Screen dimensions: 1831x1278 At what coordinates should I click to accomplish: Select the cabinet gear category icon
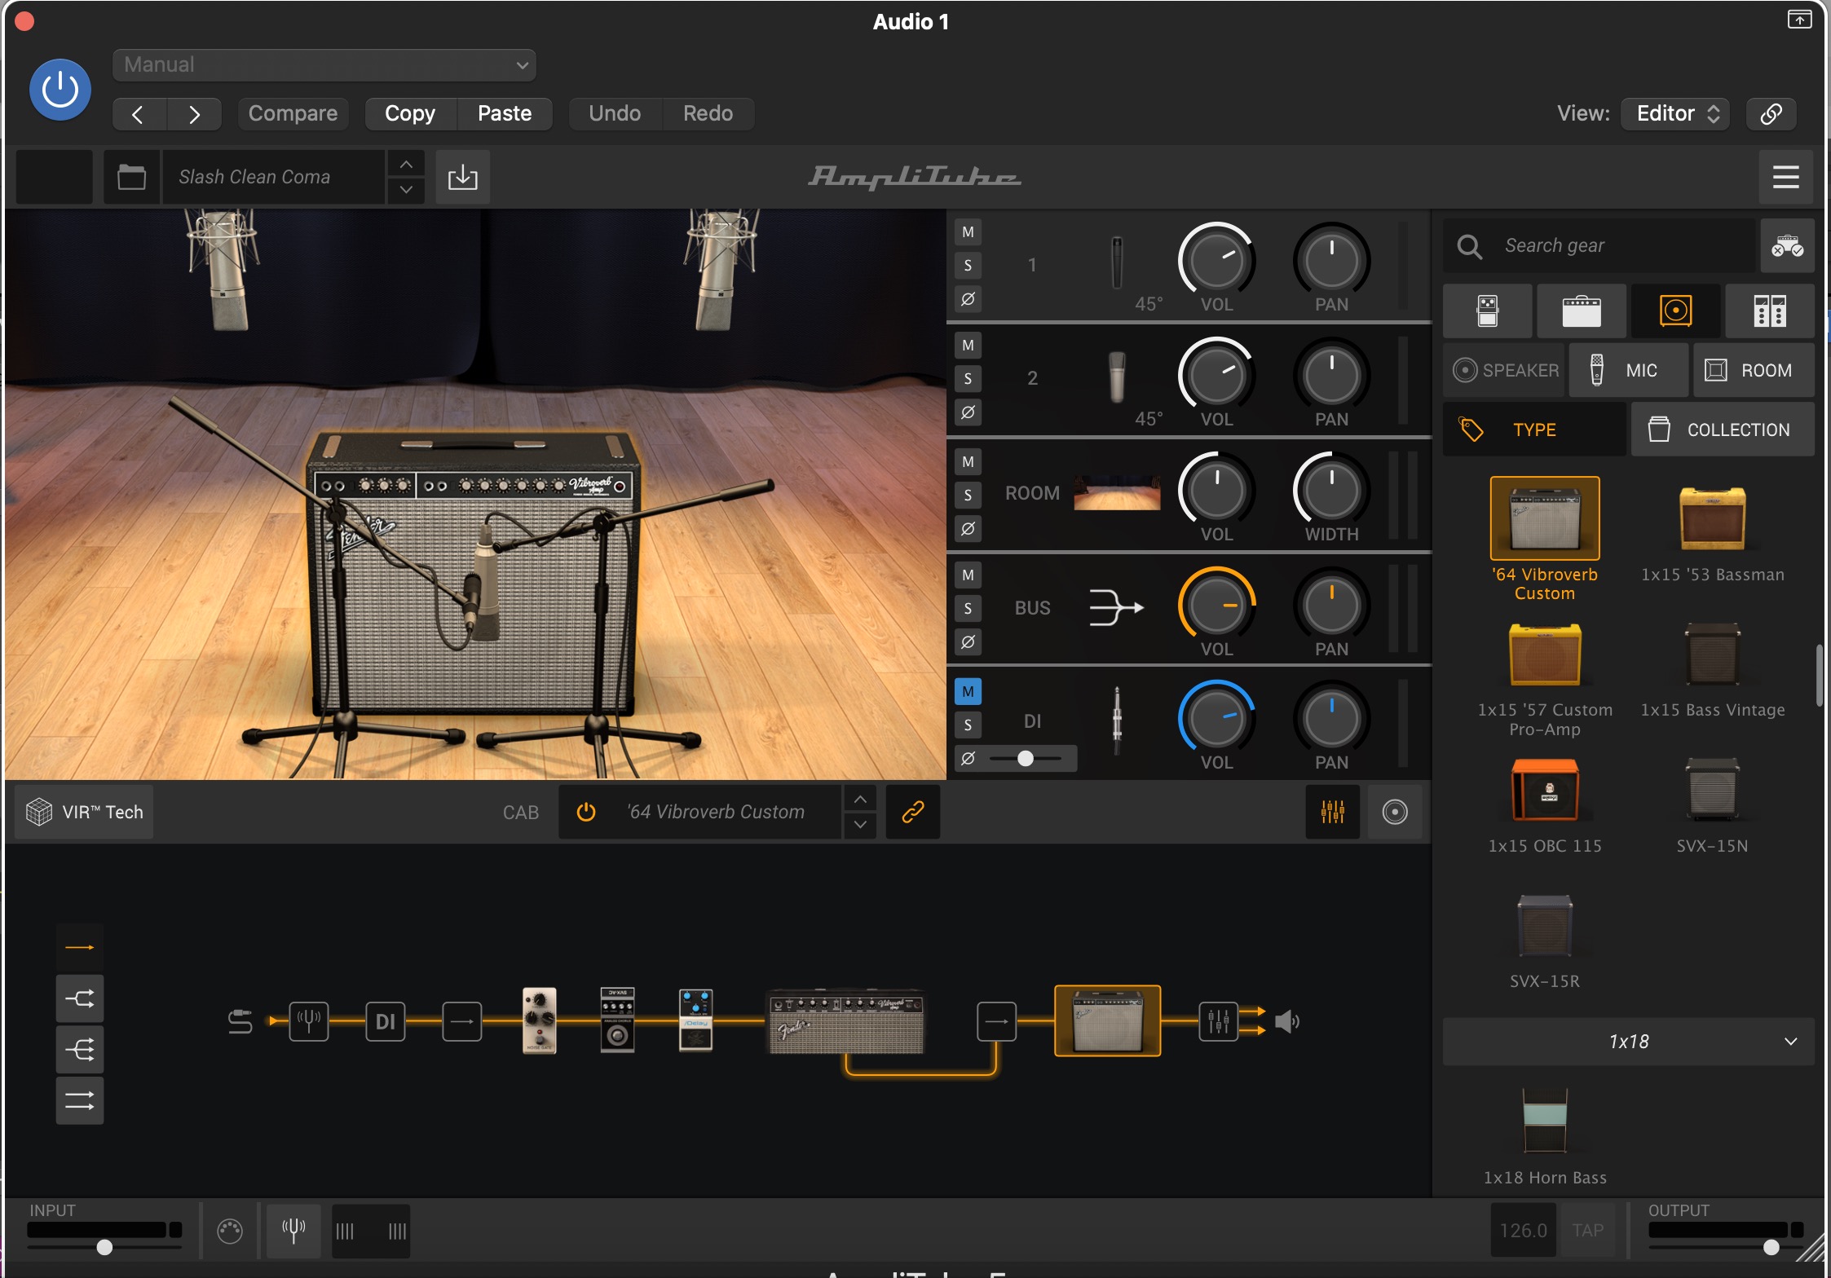[1676, 311]
